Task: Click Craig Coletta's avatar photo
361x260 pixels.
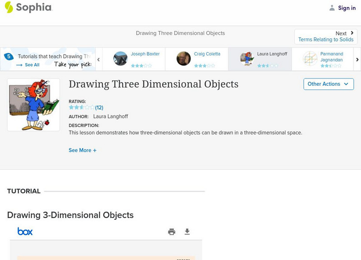Action: (184, 59)
